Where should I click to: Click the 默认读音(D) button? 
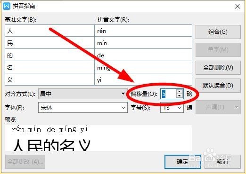coord(218,86)
